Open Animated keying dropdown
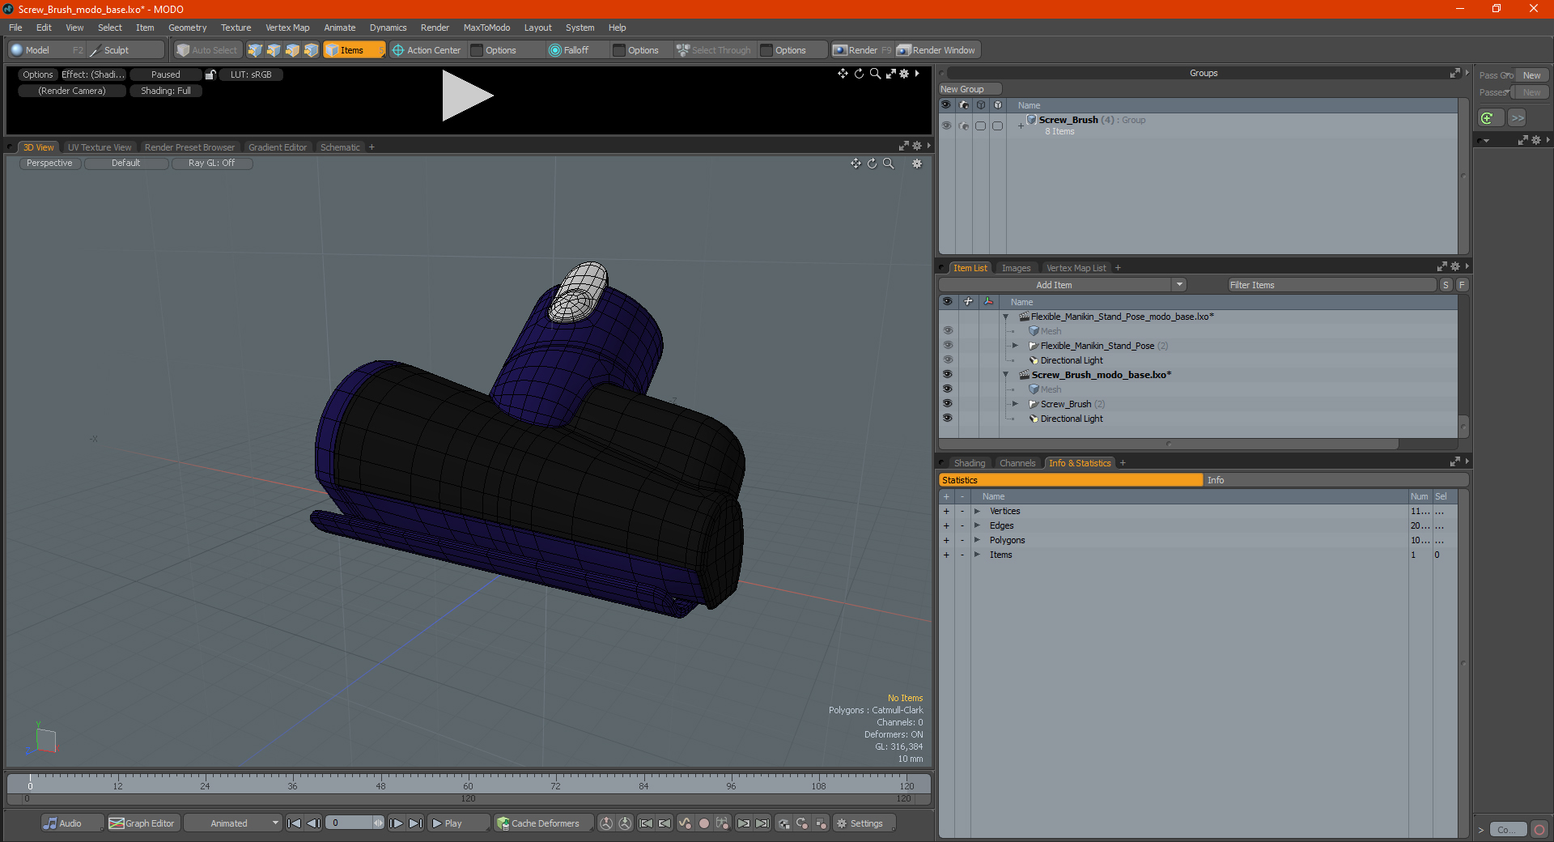The height and width of the screenshot is (842, 1554). point(232,823)
